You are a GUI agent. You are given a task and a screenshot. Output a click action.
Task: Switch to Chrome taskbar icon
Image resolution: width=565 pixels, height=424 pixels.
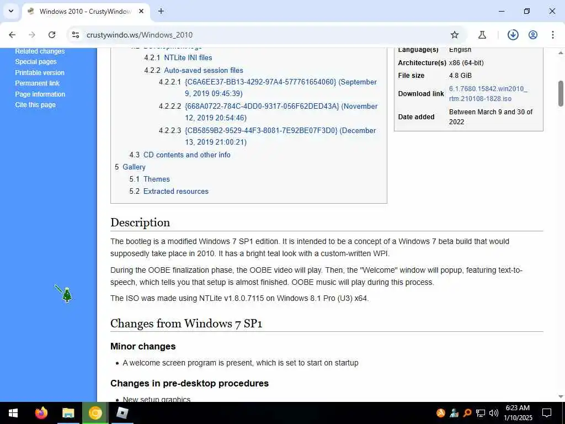pos(95,413)
